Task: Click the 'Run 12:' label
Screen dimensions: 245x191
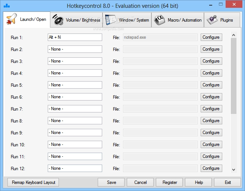Action: (x=18, y=169)
